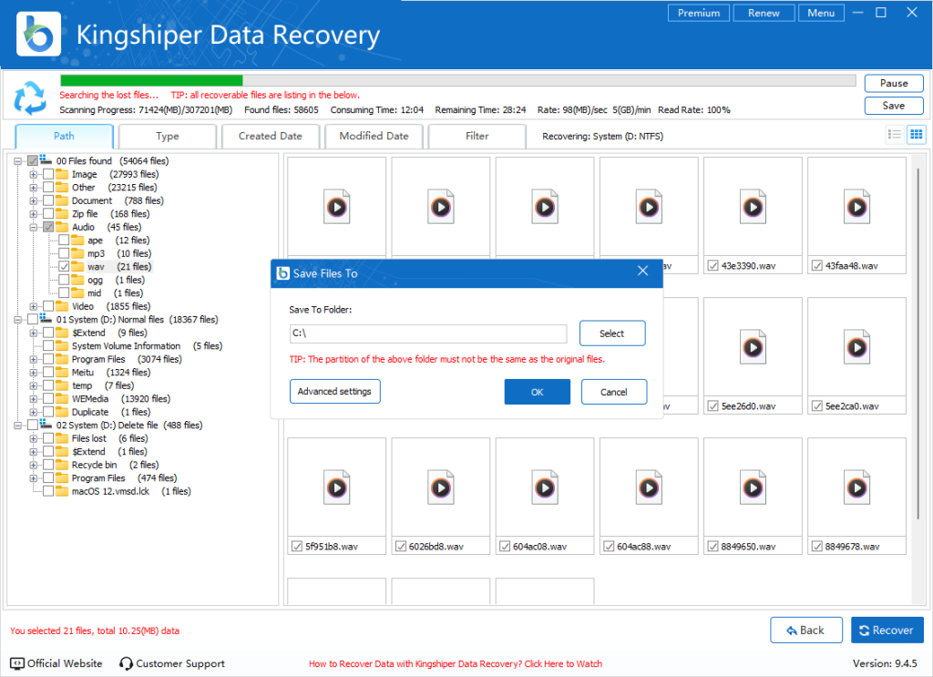Click the 5f951b8.wav audio file icon
The image size is (933, 677).
(337, 487)
